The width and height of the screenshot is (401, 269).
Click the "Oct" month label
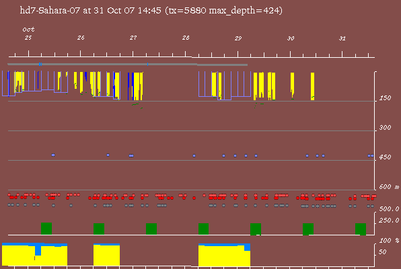click(x=28, y=30)
